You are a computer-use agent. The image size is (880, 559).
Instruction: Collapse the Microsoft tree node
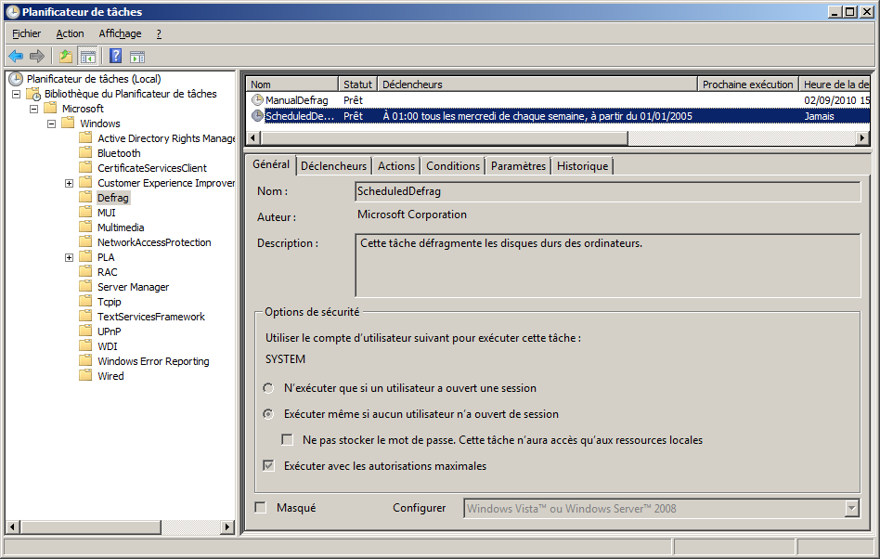33,109
